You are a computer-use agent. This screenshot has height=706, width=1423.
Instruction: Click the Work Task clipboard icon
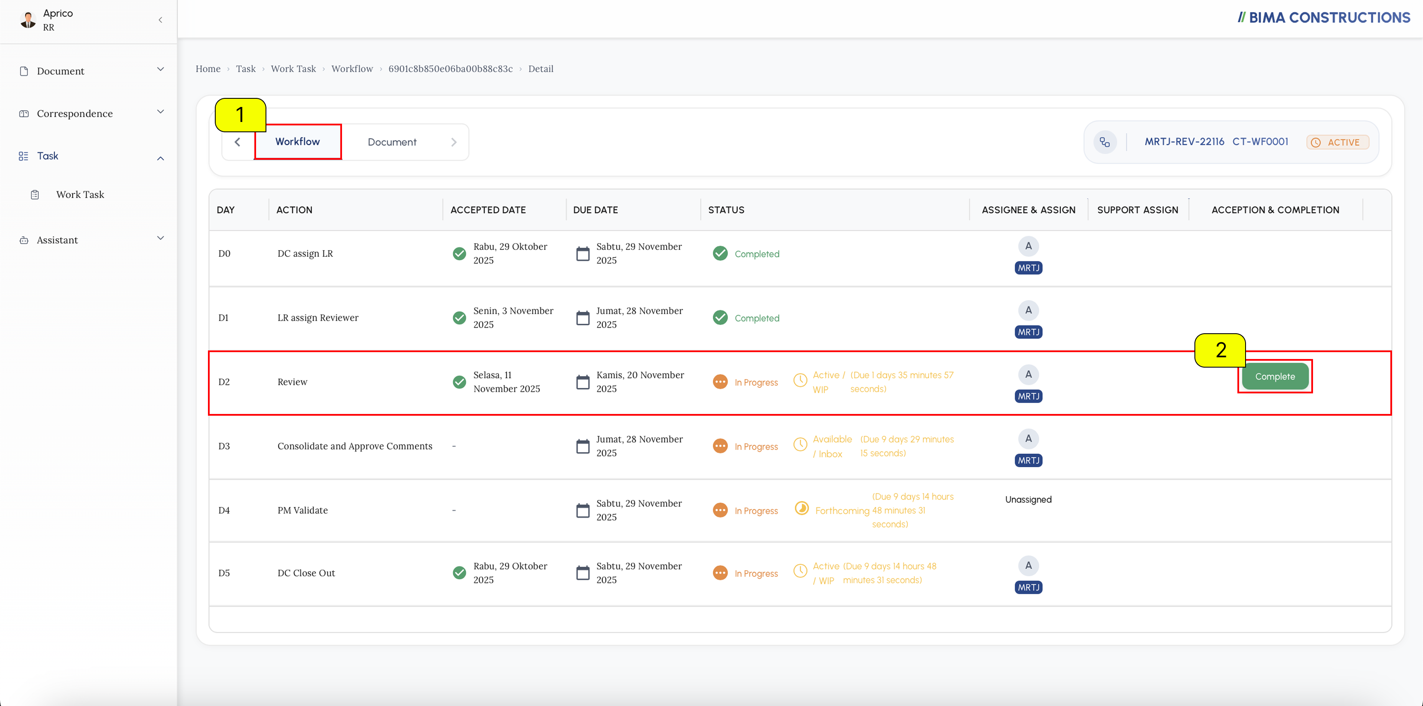tap(35, 195)
